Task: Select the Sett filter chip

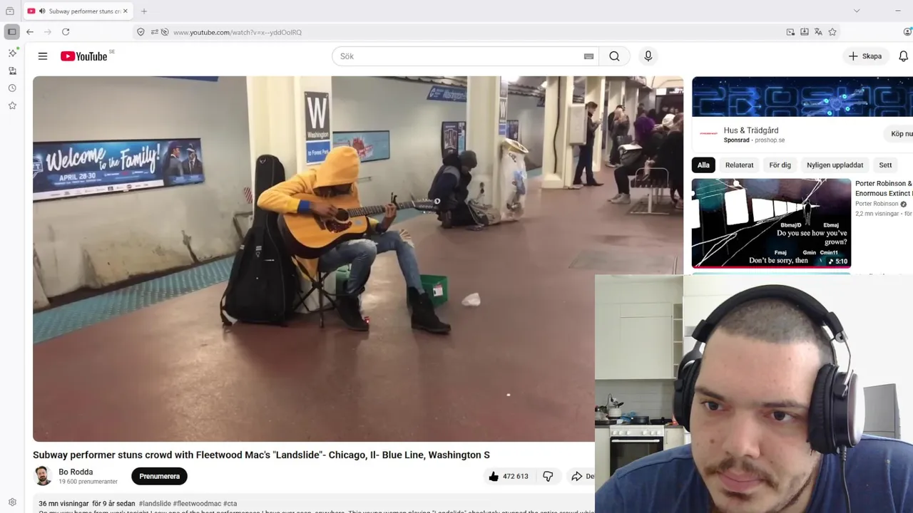Action: pyautogui.click(x=885, y=165)
